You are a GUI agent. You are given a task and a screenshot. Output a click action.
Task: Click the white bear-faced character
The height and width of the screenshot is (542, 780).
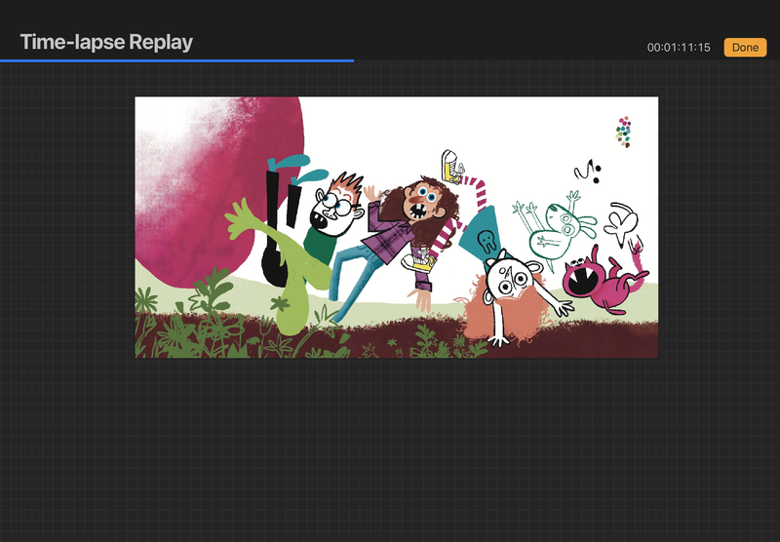(x=511, y=281)
